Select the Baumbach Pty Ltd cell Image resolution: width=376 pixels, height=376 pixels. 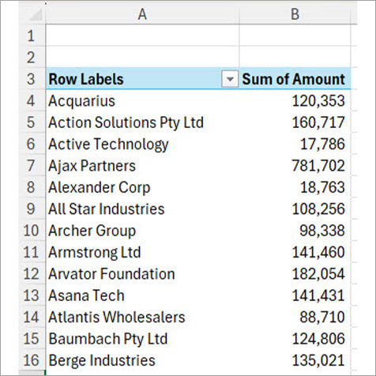click(142, 338)
